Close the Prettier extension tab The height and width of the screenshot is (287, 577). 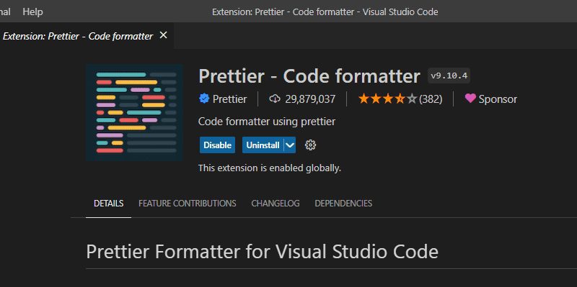[164, 35]
